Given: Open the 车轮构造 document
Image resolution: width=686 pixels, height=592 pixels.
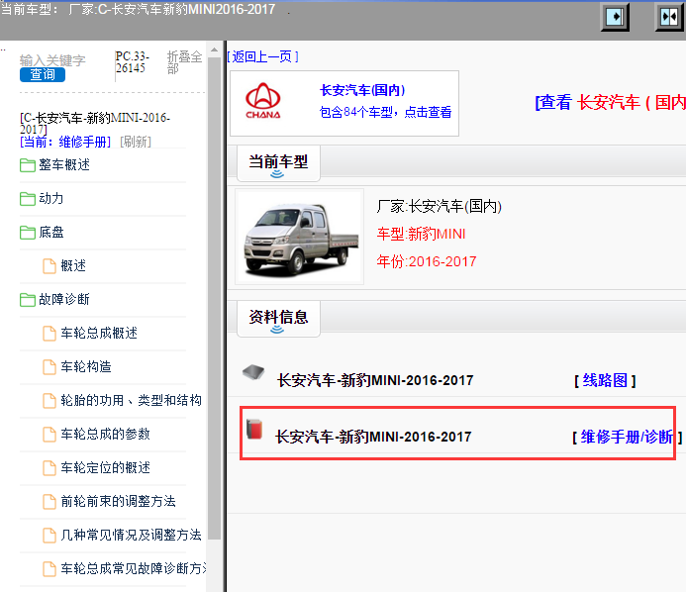Looking at the screenshot, I should [x=86, y=366].
